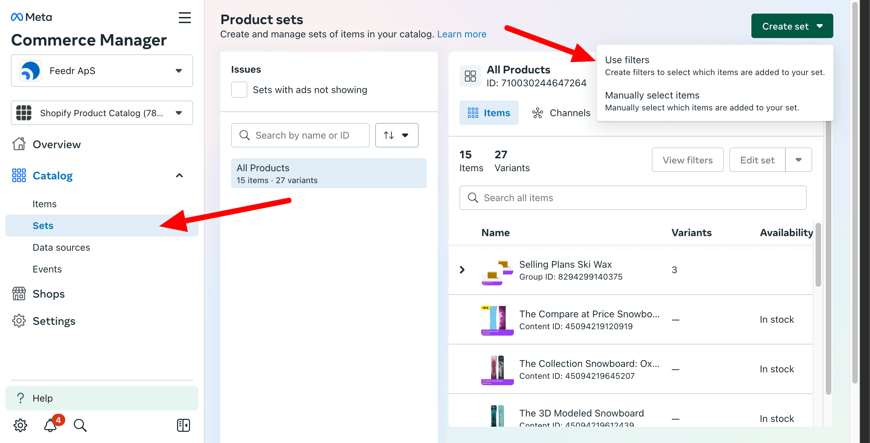Open the hamburger navigation menu
This screenshot has width=870, height=443.
tap(185, 18)
